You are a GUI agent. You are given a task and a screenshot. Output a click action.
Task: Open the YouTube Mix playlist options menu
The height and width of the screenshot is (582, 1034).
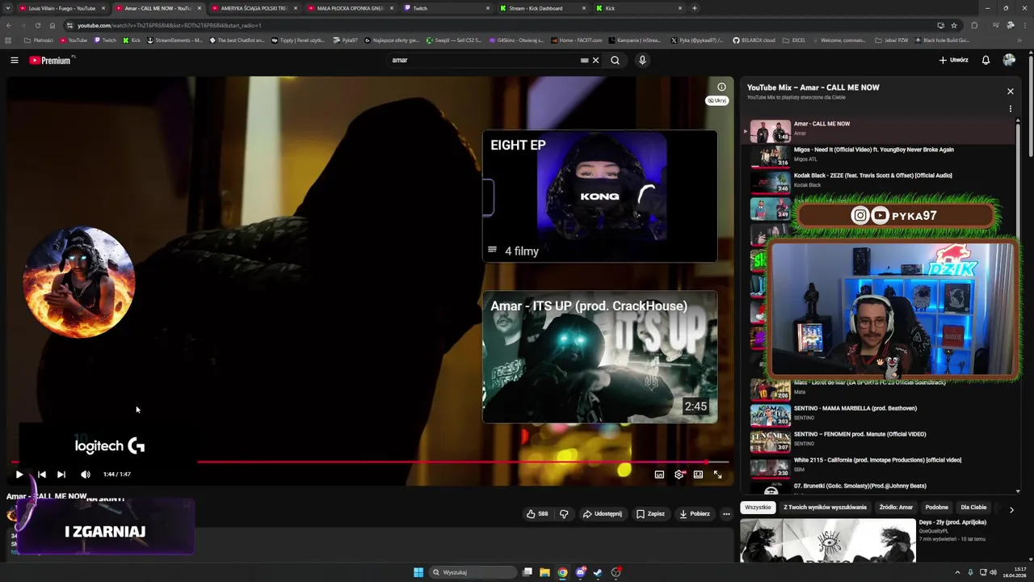tap(1010, 108)
